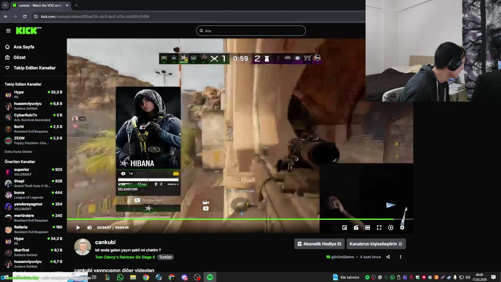The width and height of the screenshot is (501, 282).
Task: Open ilkerfirat channel
Action: pos(33,252)
